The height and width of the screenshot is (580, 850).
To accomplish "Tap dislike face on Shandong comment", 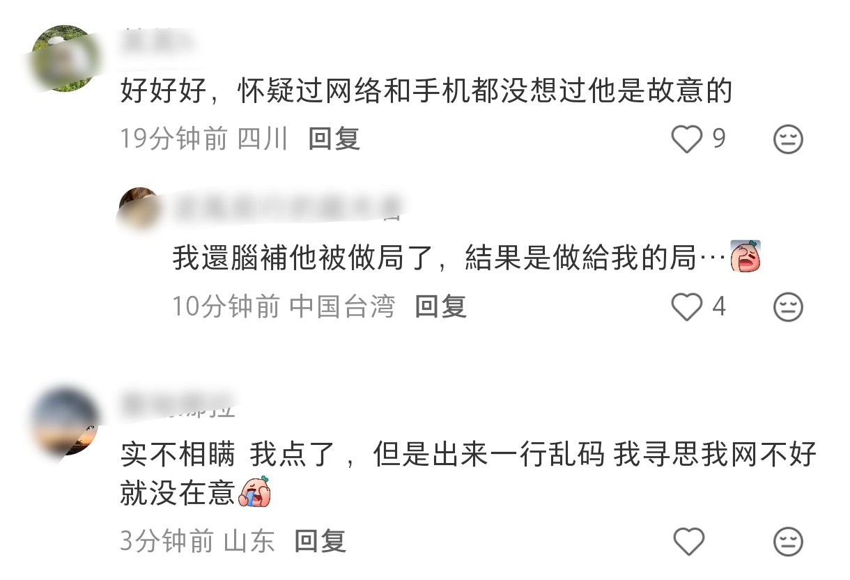I will [x=788, y=541].
